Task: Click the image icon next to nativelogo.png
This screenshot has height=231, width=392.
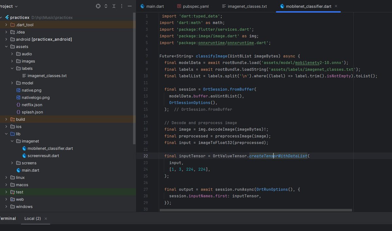Action: (19, 97)
